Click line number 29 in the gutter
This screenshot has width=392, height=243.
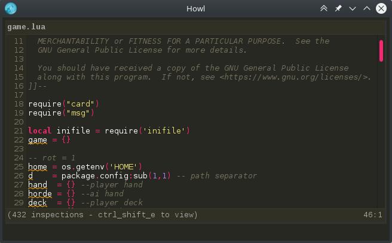tap(18, 202)
